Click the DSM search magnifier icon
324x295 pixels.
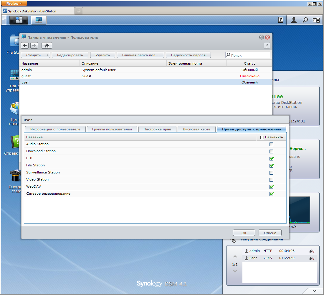(305, 20)
